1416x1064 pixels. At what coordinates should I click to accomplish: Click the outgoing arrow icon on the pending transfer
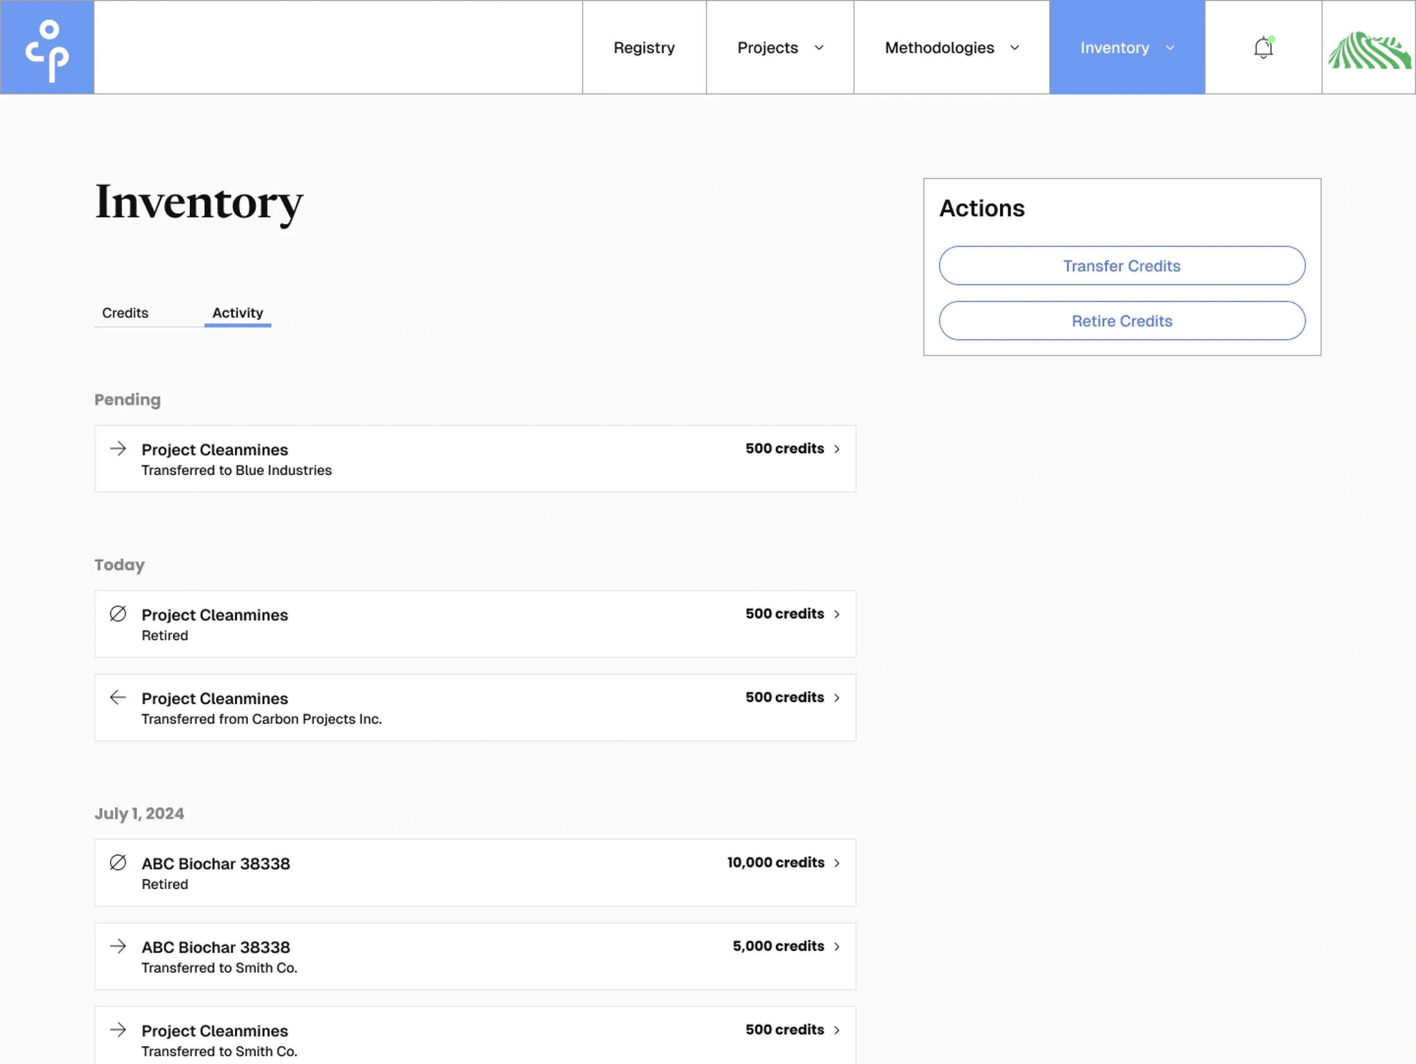tap(118, 449)
